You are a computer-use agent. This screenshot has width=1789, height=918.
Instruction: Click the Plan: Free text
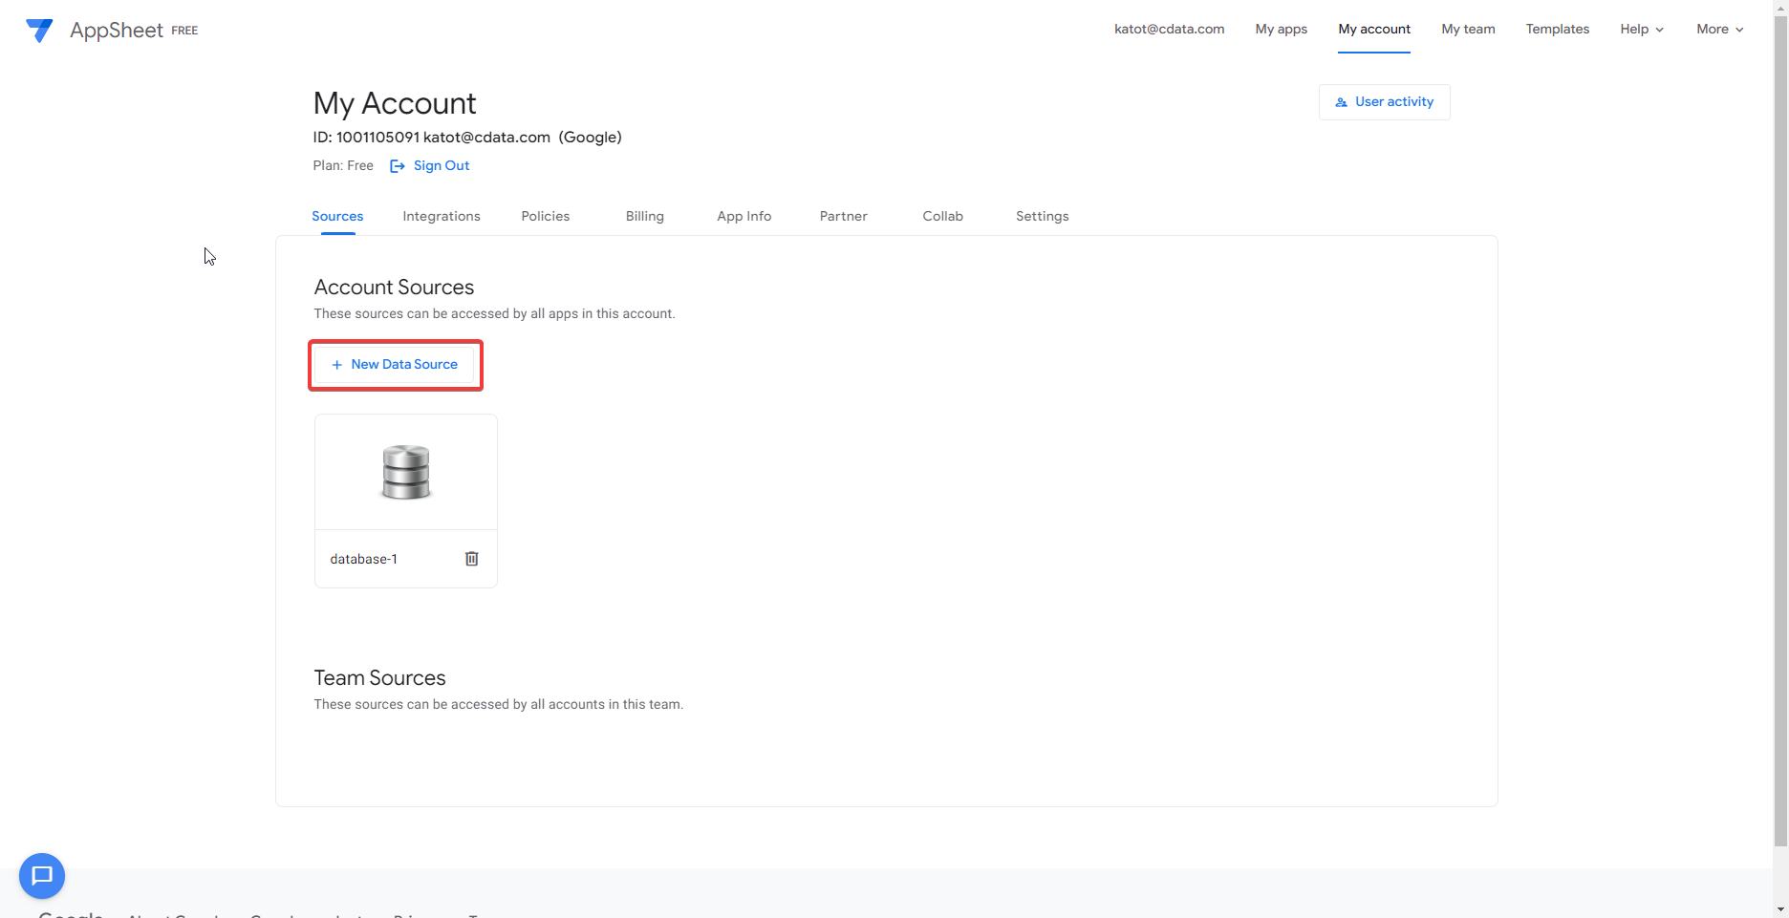(x=343, y=166)
